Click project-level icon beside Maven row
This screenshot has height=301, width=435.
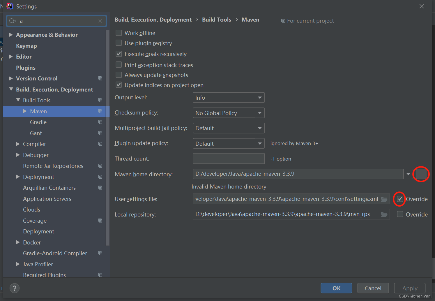tap(100, 111)
